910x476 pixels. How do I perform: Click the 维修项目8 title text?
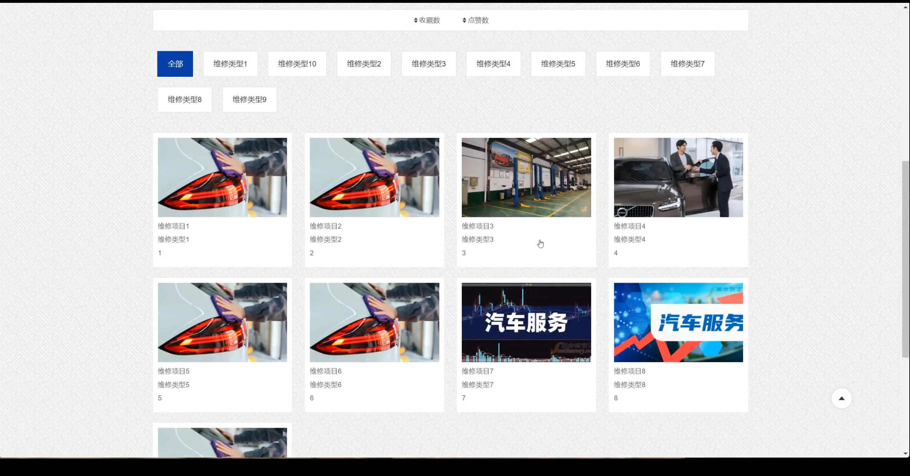630,371
